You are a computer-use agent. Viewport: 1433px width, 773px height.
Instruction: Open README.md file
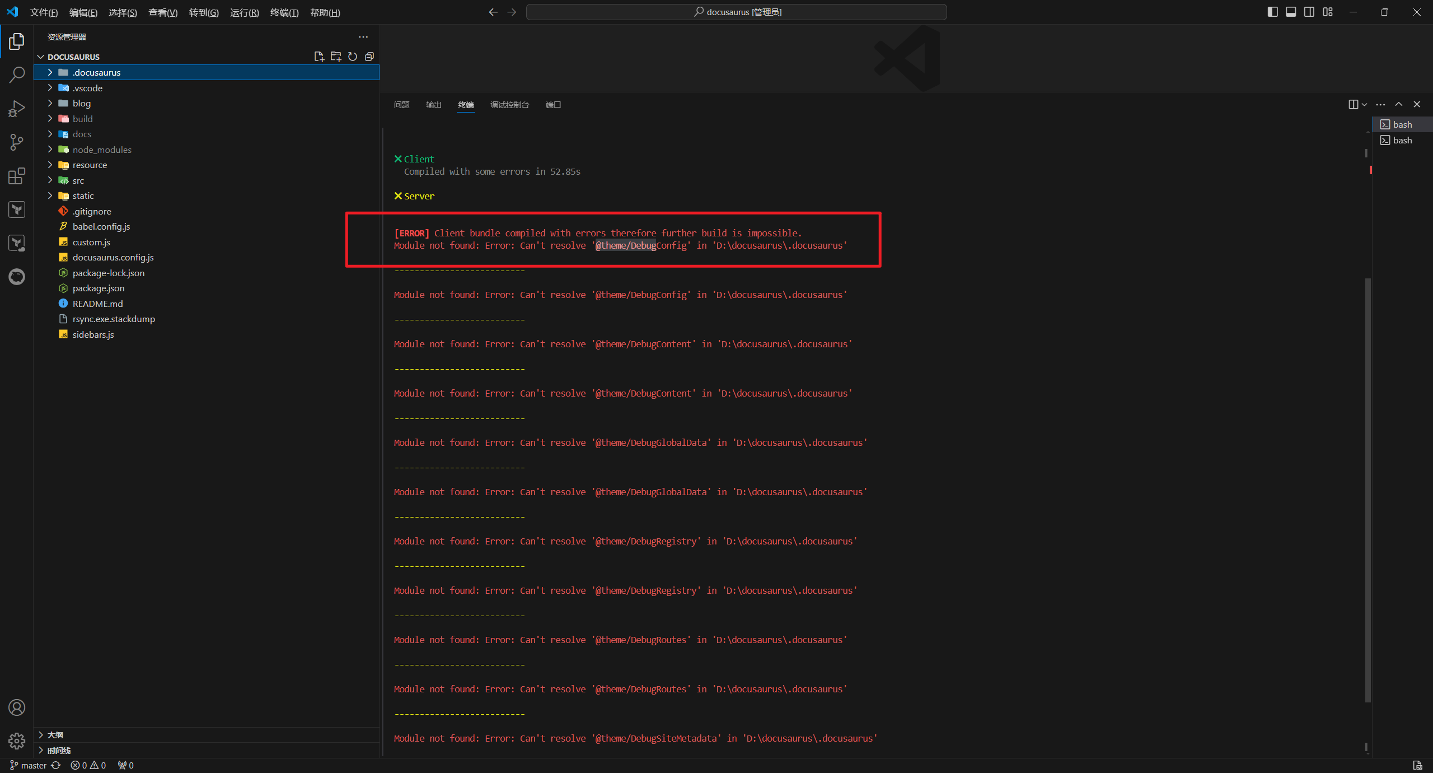tap(207, 304)
